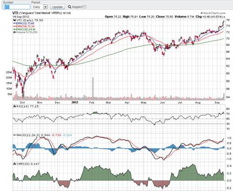
Task: Click the Update button
Action: pos(57,7)
